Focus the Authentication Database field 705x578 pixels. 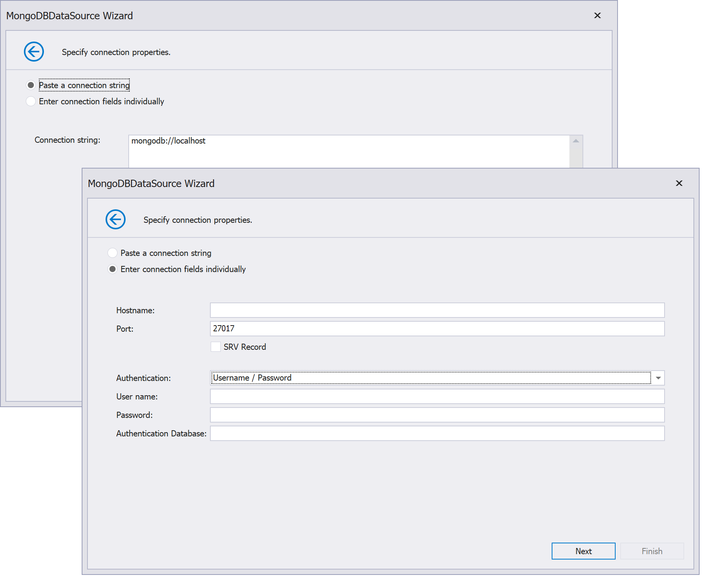click(x=437, y=433)
